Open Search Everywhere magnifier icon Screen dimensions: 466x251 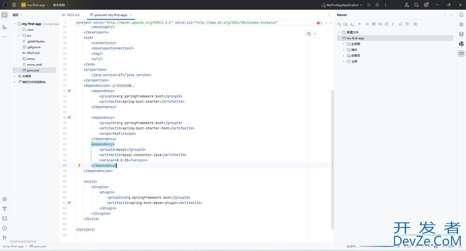click(416, 5)
